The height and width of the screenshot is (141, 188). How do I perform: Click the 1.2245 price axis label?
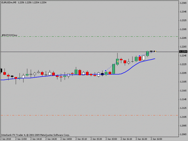point(183,56)
